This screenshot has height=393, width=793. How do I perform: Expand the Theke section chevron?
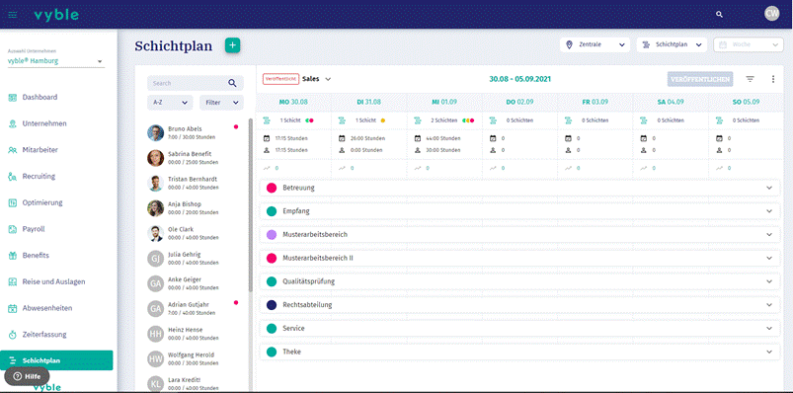tap(769, 352)
